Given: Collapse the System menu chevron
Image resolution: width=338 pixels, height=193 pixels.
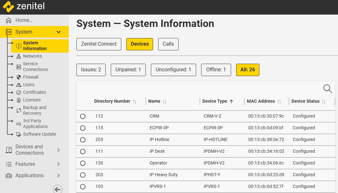Looking at the screenshot, I should click(x=59, y=32).
